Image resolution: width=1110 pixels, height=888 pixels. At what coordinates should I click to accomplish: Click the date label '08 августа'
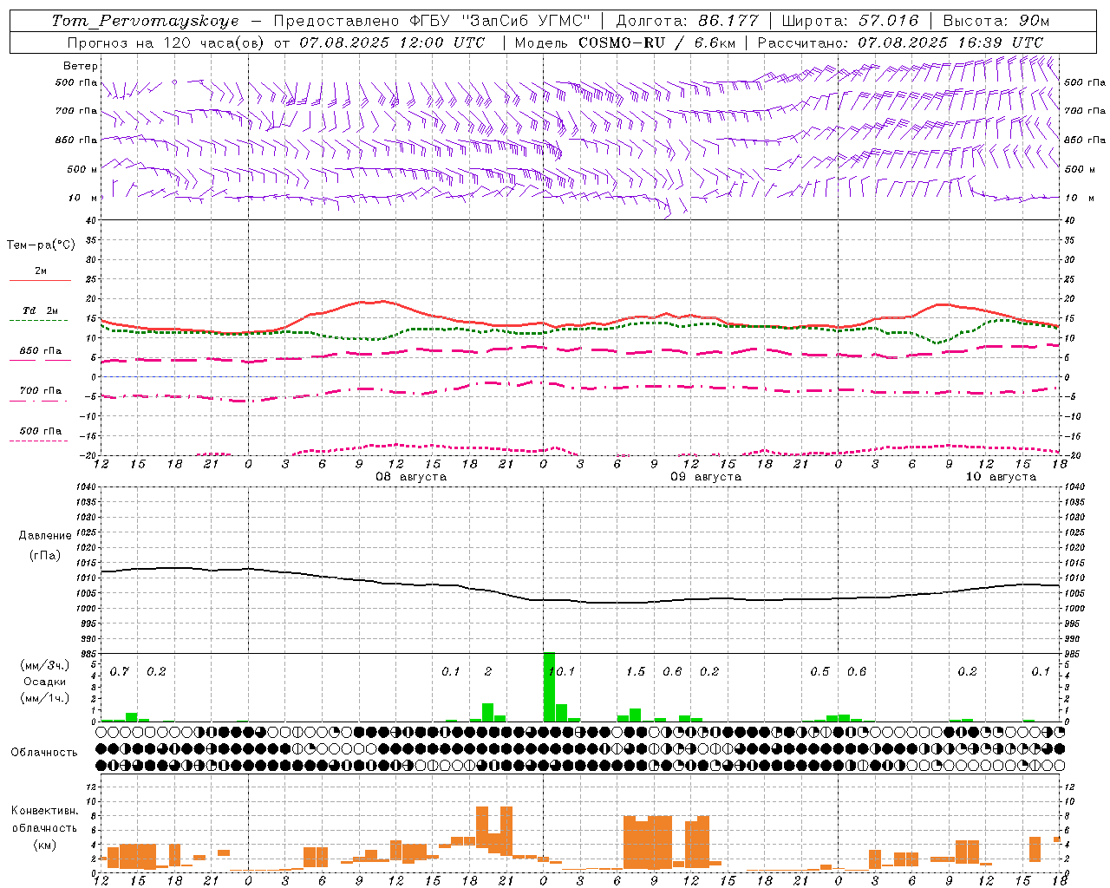(411, 477)
